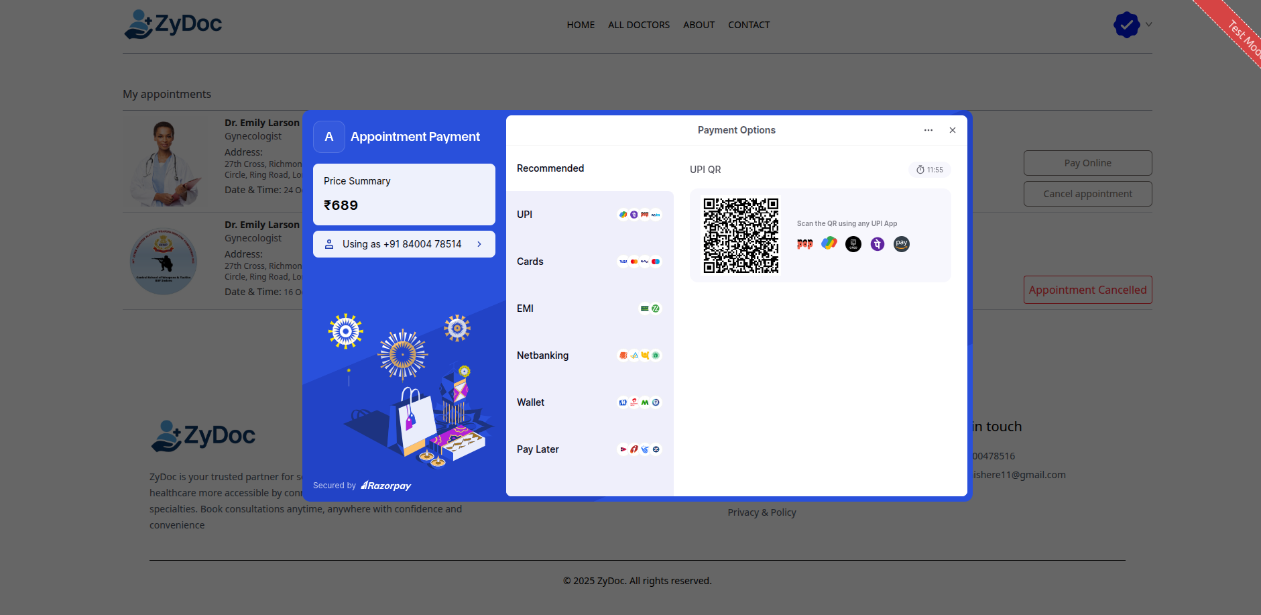Choose the EMI payment option

(589, 309)
